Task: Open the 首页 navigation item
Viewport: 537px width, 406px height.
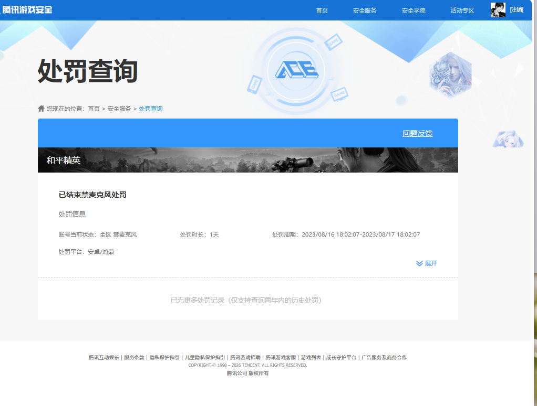Action: click(322, 10)
